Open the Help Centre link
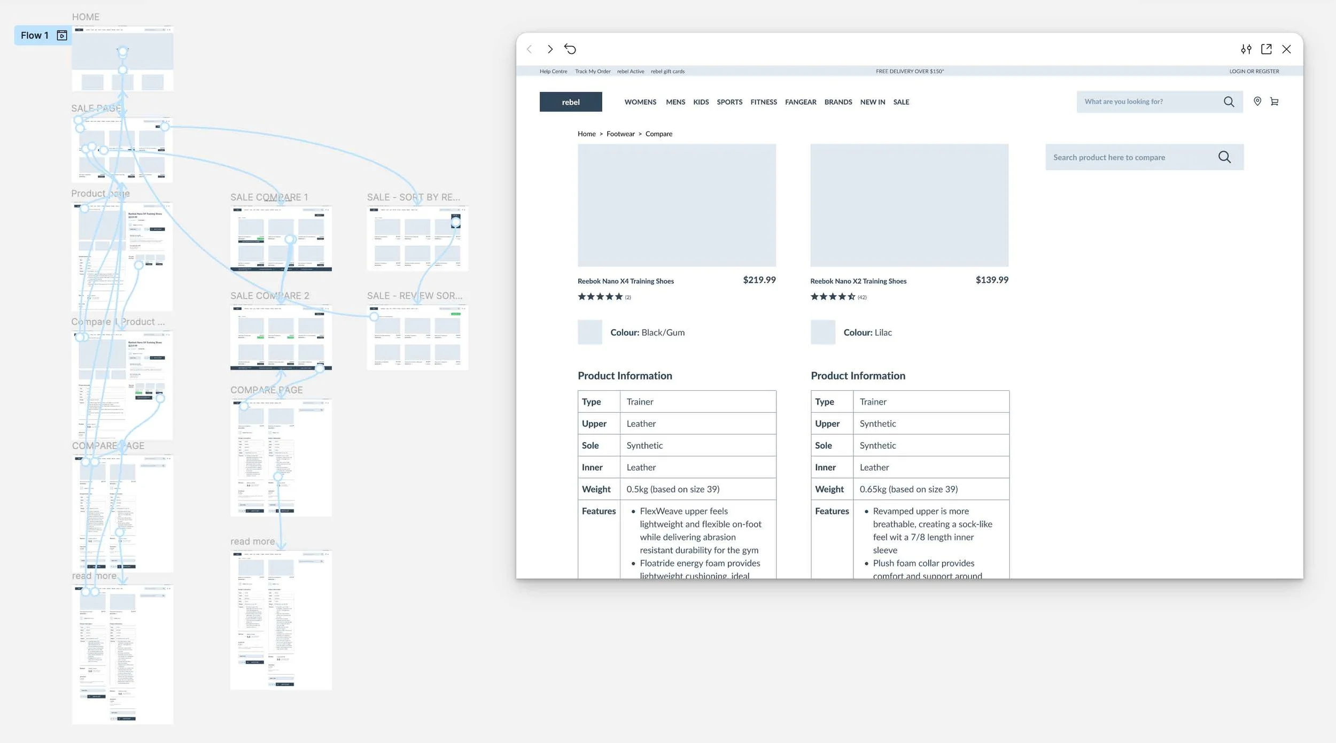This screenshot has width=1336, height=743. pos(554,71)
